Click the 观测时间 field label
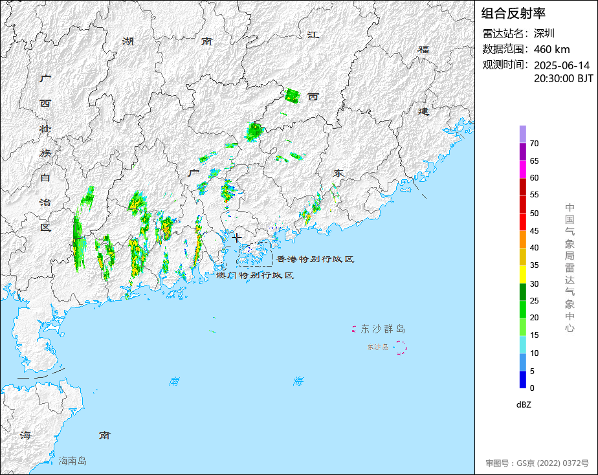This screenshot has height=475, width=598. click(x=505, y=65)
